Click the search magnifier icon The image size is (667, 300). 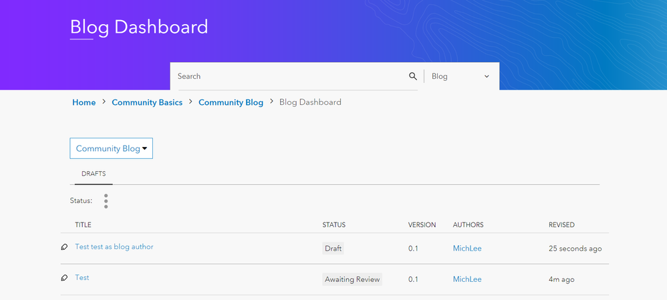[x=413, y=76]
